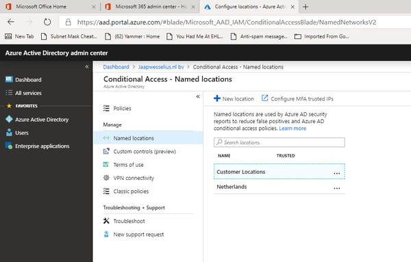This screenshot has width=411, height=262.
Task: Open Policies in the blade menu
Action: click(122, 108)
